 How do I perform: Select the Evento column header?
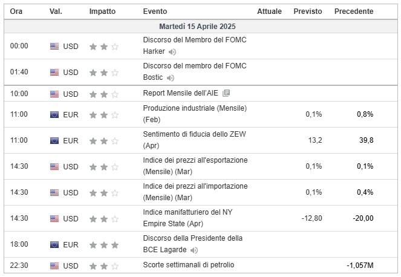[x=155, y=11]
